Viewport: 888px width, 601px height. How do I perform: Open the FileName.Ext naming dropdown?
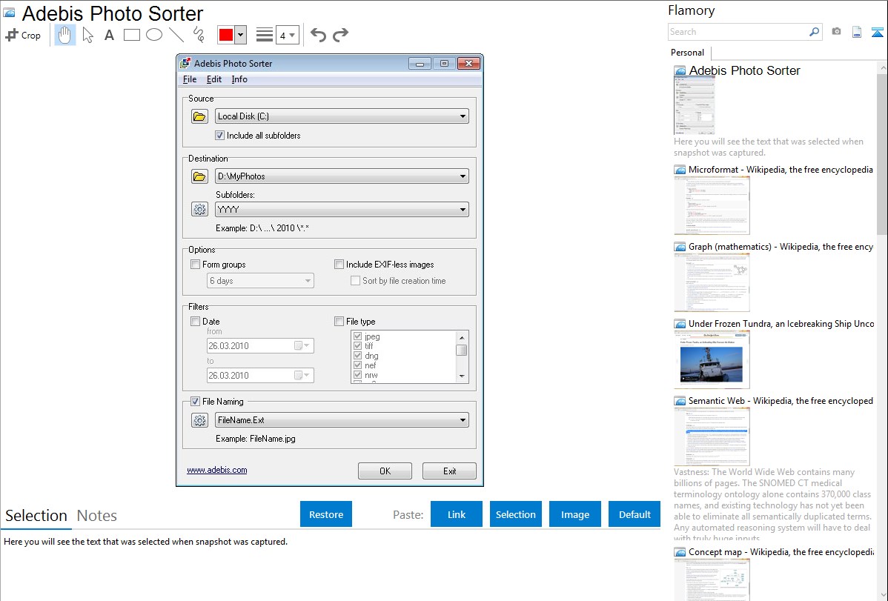click(342, 420)
